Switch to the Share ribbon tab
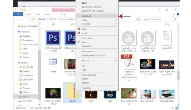 pos(38,14)
